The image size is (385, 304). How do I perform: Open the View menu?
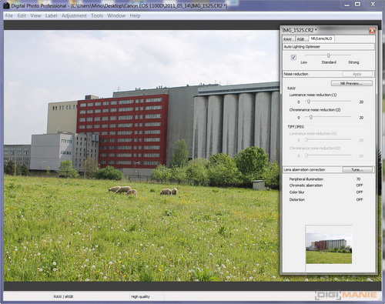(x=35, y=15)
